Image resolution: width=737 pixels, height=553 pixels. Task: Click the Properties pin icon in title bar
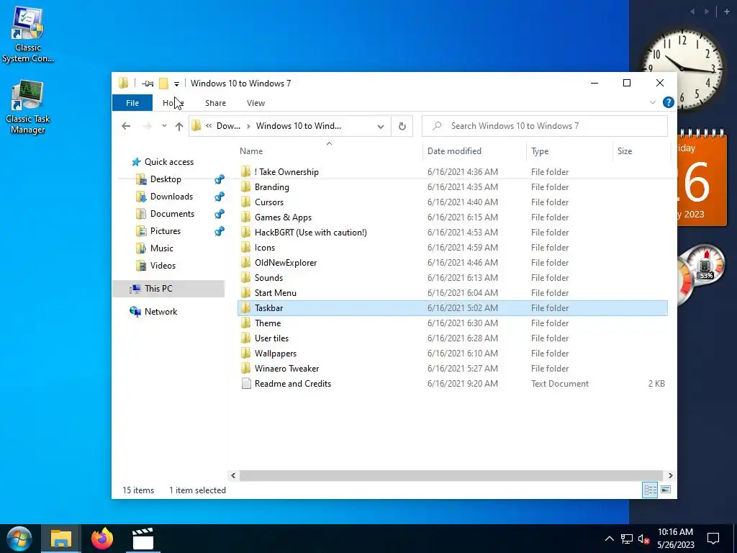tap(148, 84)
